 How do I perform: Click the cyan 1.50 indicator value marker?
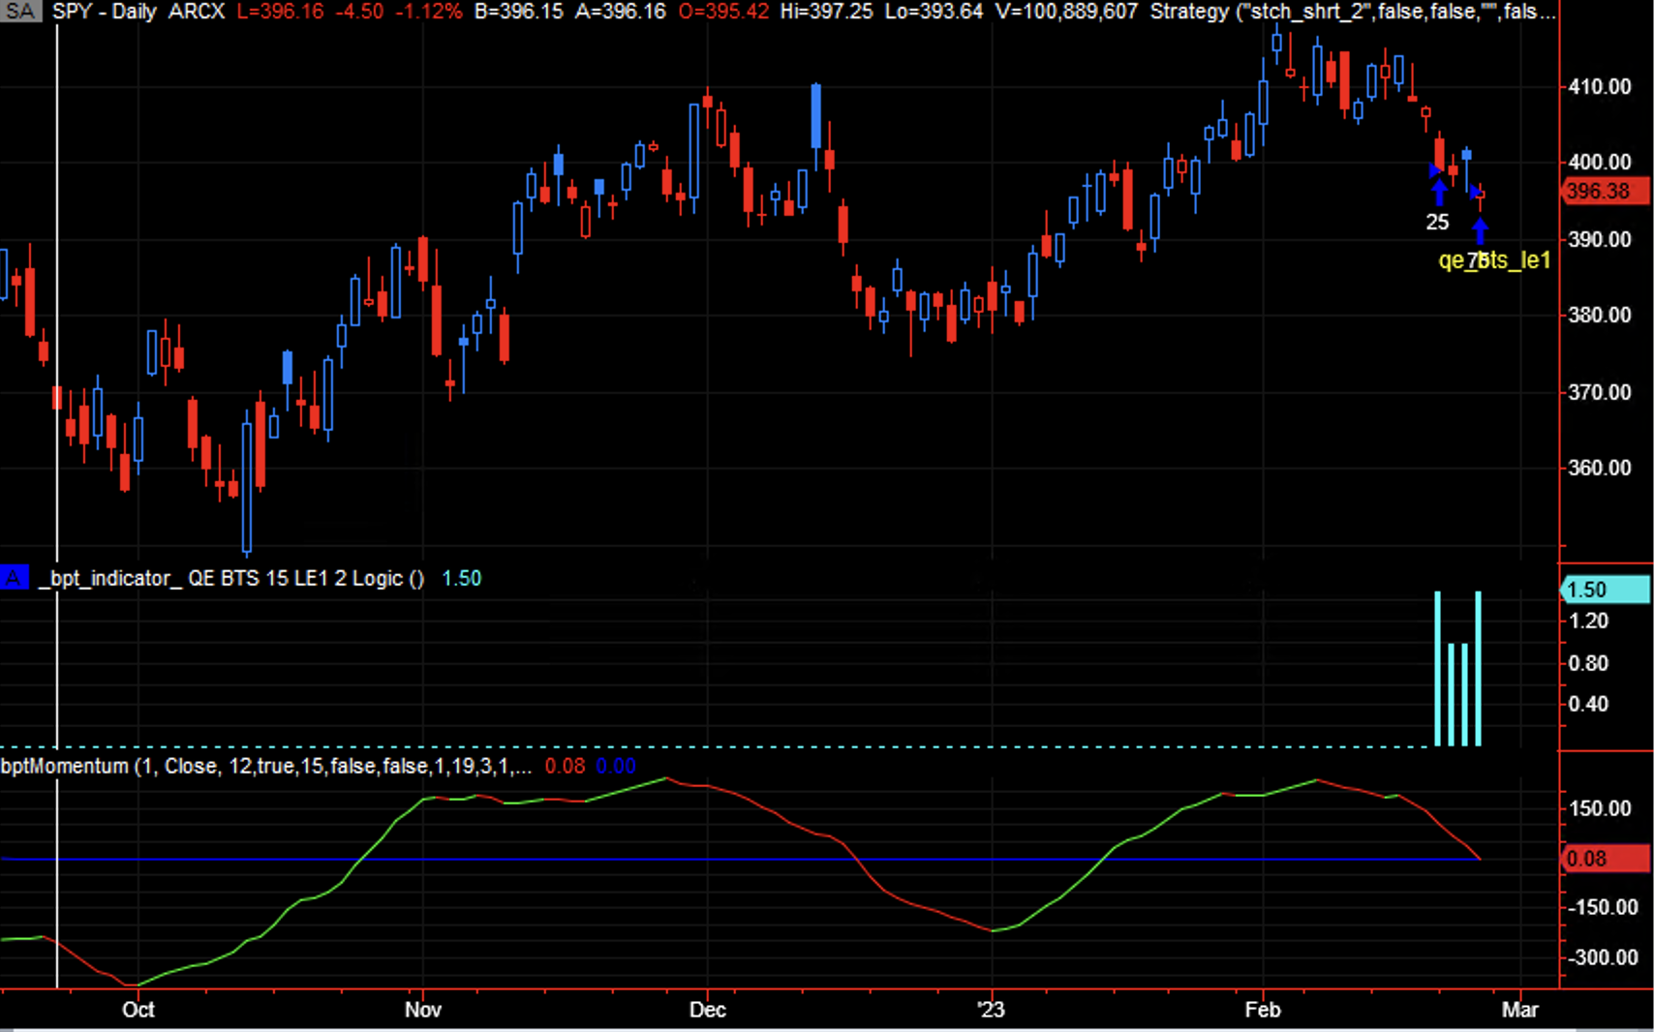point(1605,590)
